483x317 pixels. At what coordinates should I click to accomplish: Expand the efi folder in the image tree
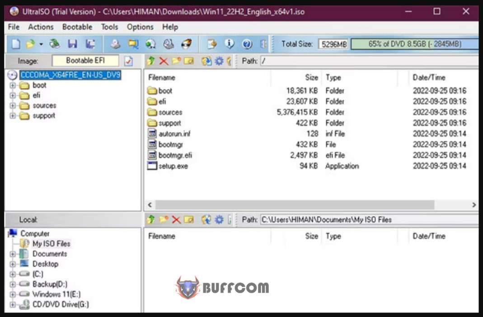[13, 95]
